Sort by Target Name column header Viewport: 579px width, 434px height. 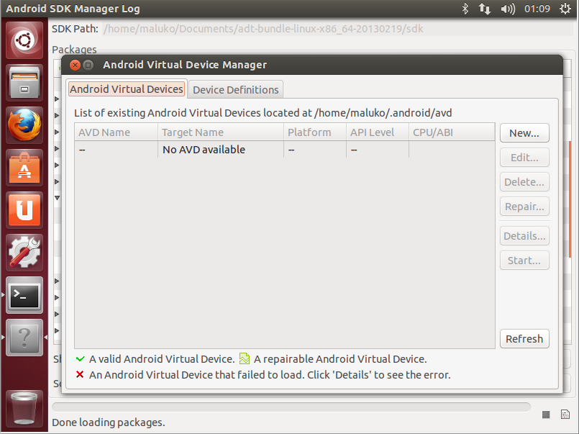tap(221, 132)
